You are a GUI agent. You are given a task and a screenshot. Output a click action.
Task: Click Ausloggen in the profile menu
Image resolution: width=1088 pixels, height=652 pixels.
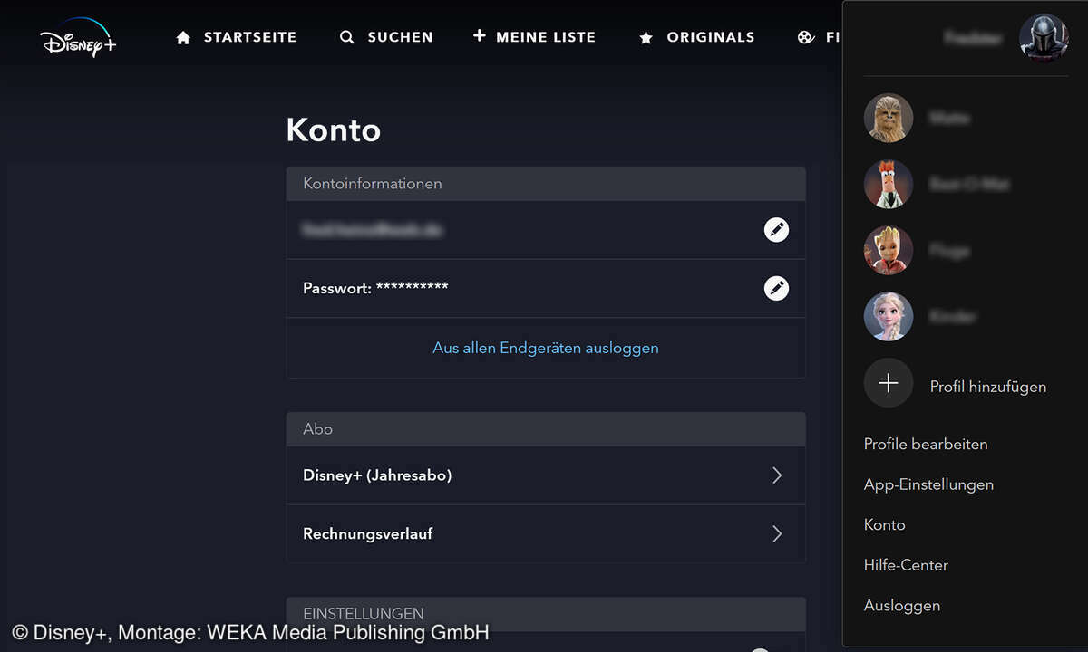(902, 606)
